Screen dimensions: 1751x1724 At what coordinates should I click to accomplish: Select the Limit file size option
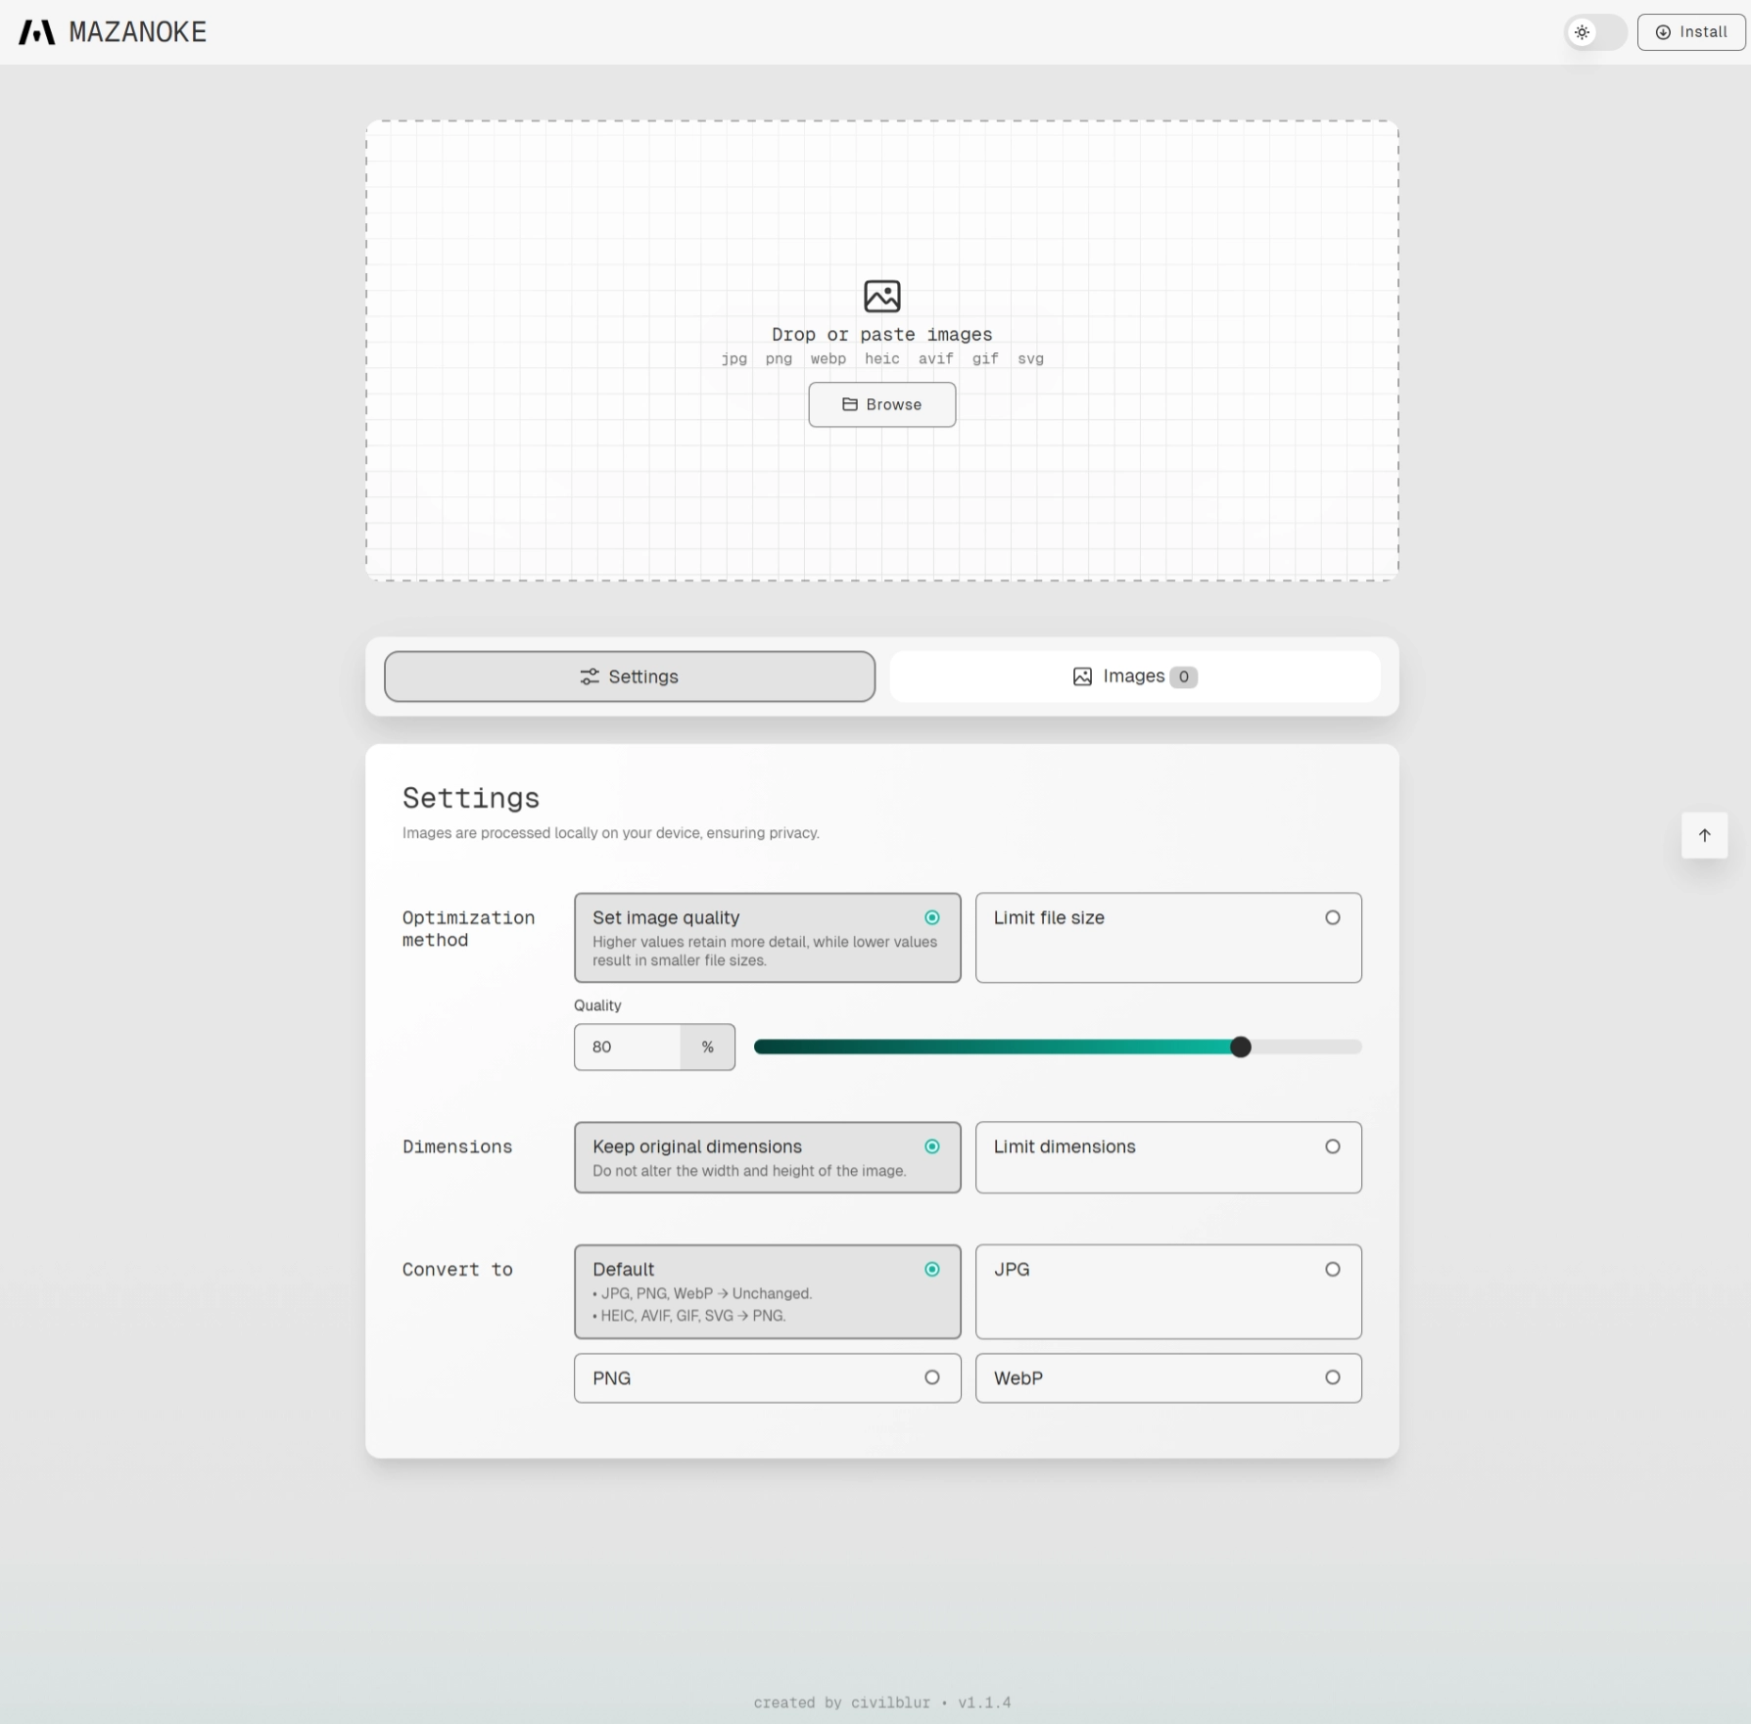pyautogui.click(x=1168, y=937)
